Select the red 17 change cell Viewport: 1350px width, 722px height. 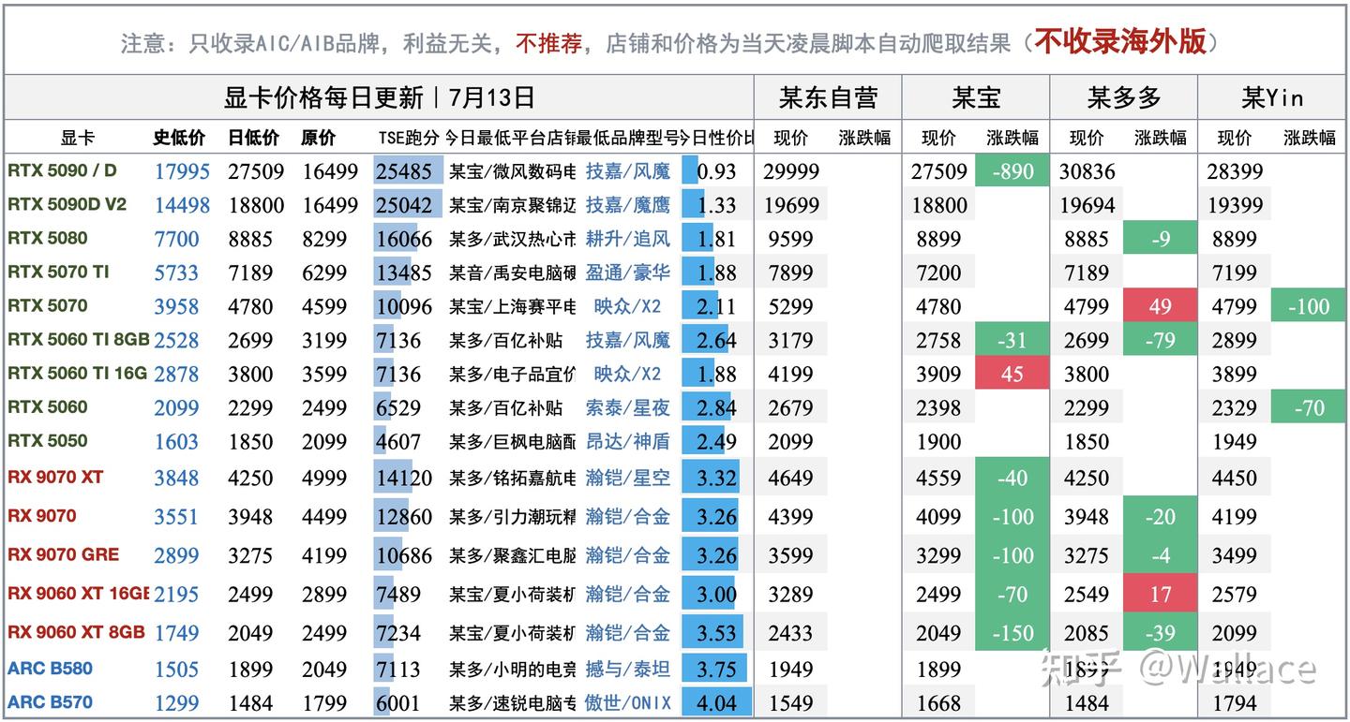pos(1160,594)
